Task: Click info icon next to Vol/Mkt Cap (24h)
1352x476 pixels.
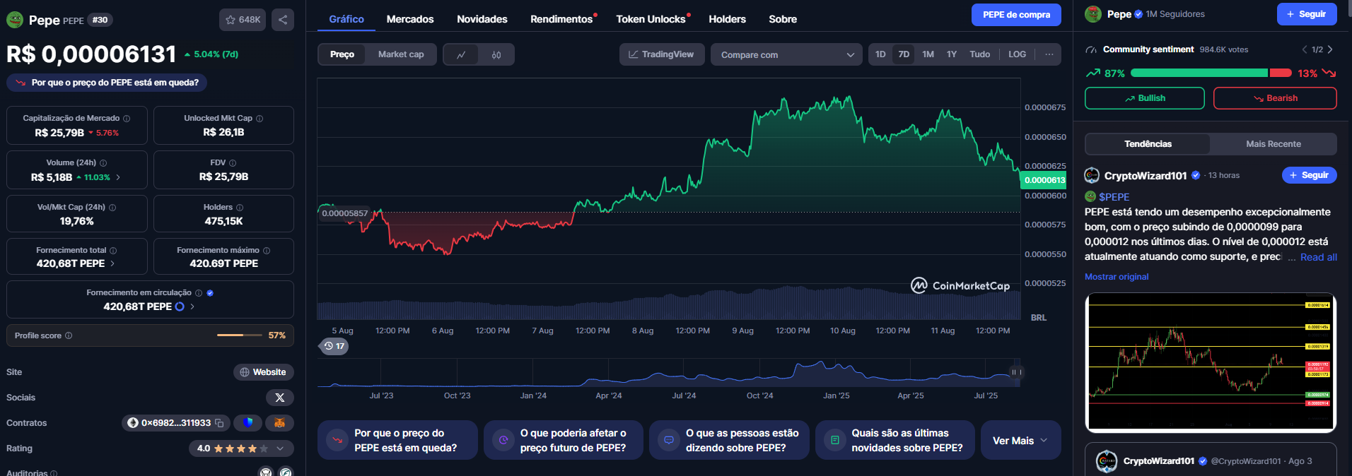Action: [x=112, y=208]
